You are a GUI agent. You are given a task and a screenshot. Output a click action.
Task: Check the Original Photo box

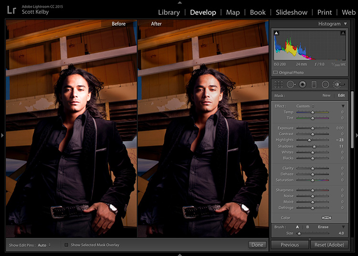point(275,72)
